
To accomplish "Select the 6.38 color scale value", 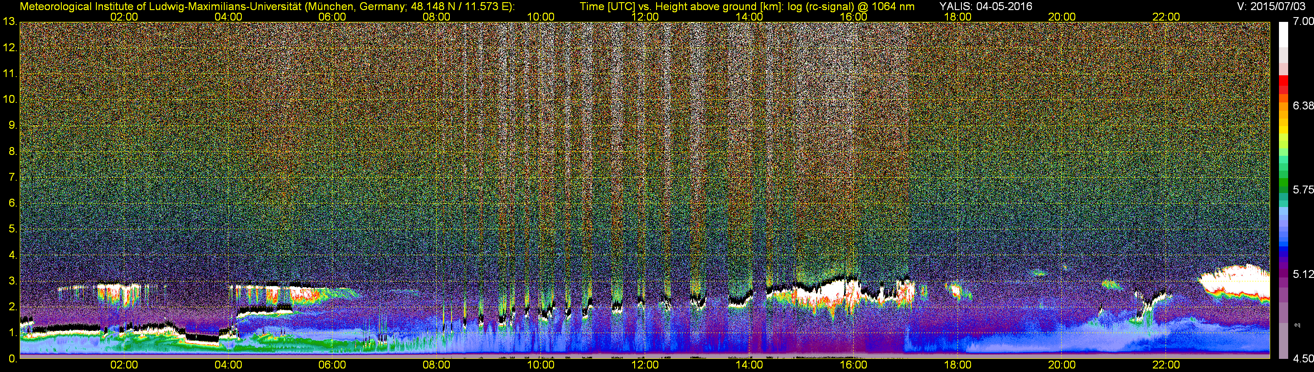I will pos(1303,105).
